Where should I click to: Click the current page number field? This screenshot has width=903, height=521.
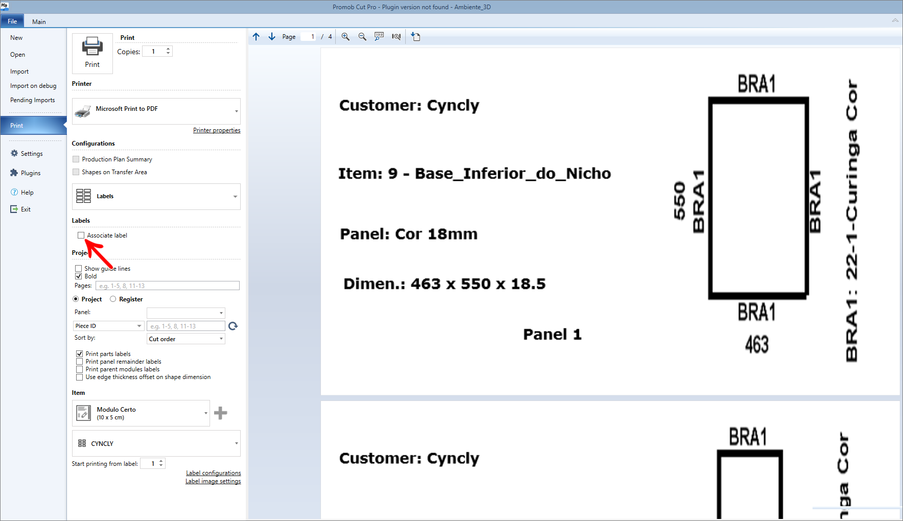(308, 37)
